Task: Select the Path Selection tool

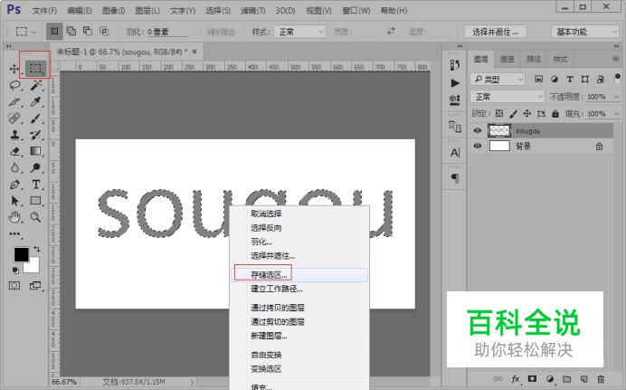Action: [14, 200]
